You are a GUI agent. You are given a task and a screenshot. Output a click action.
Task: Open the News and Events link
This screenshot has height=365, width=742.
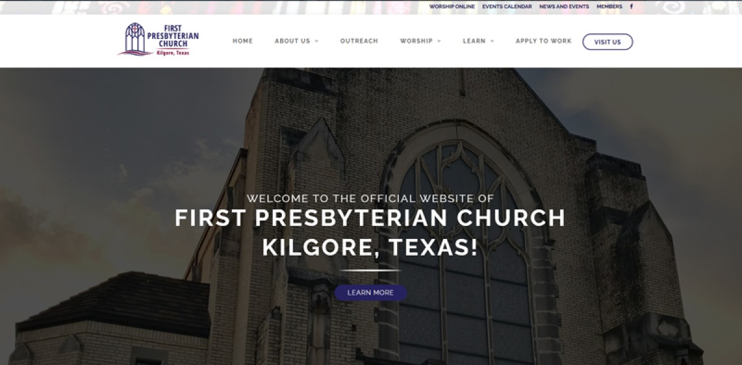coord(564,7)
